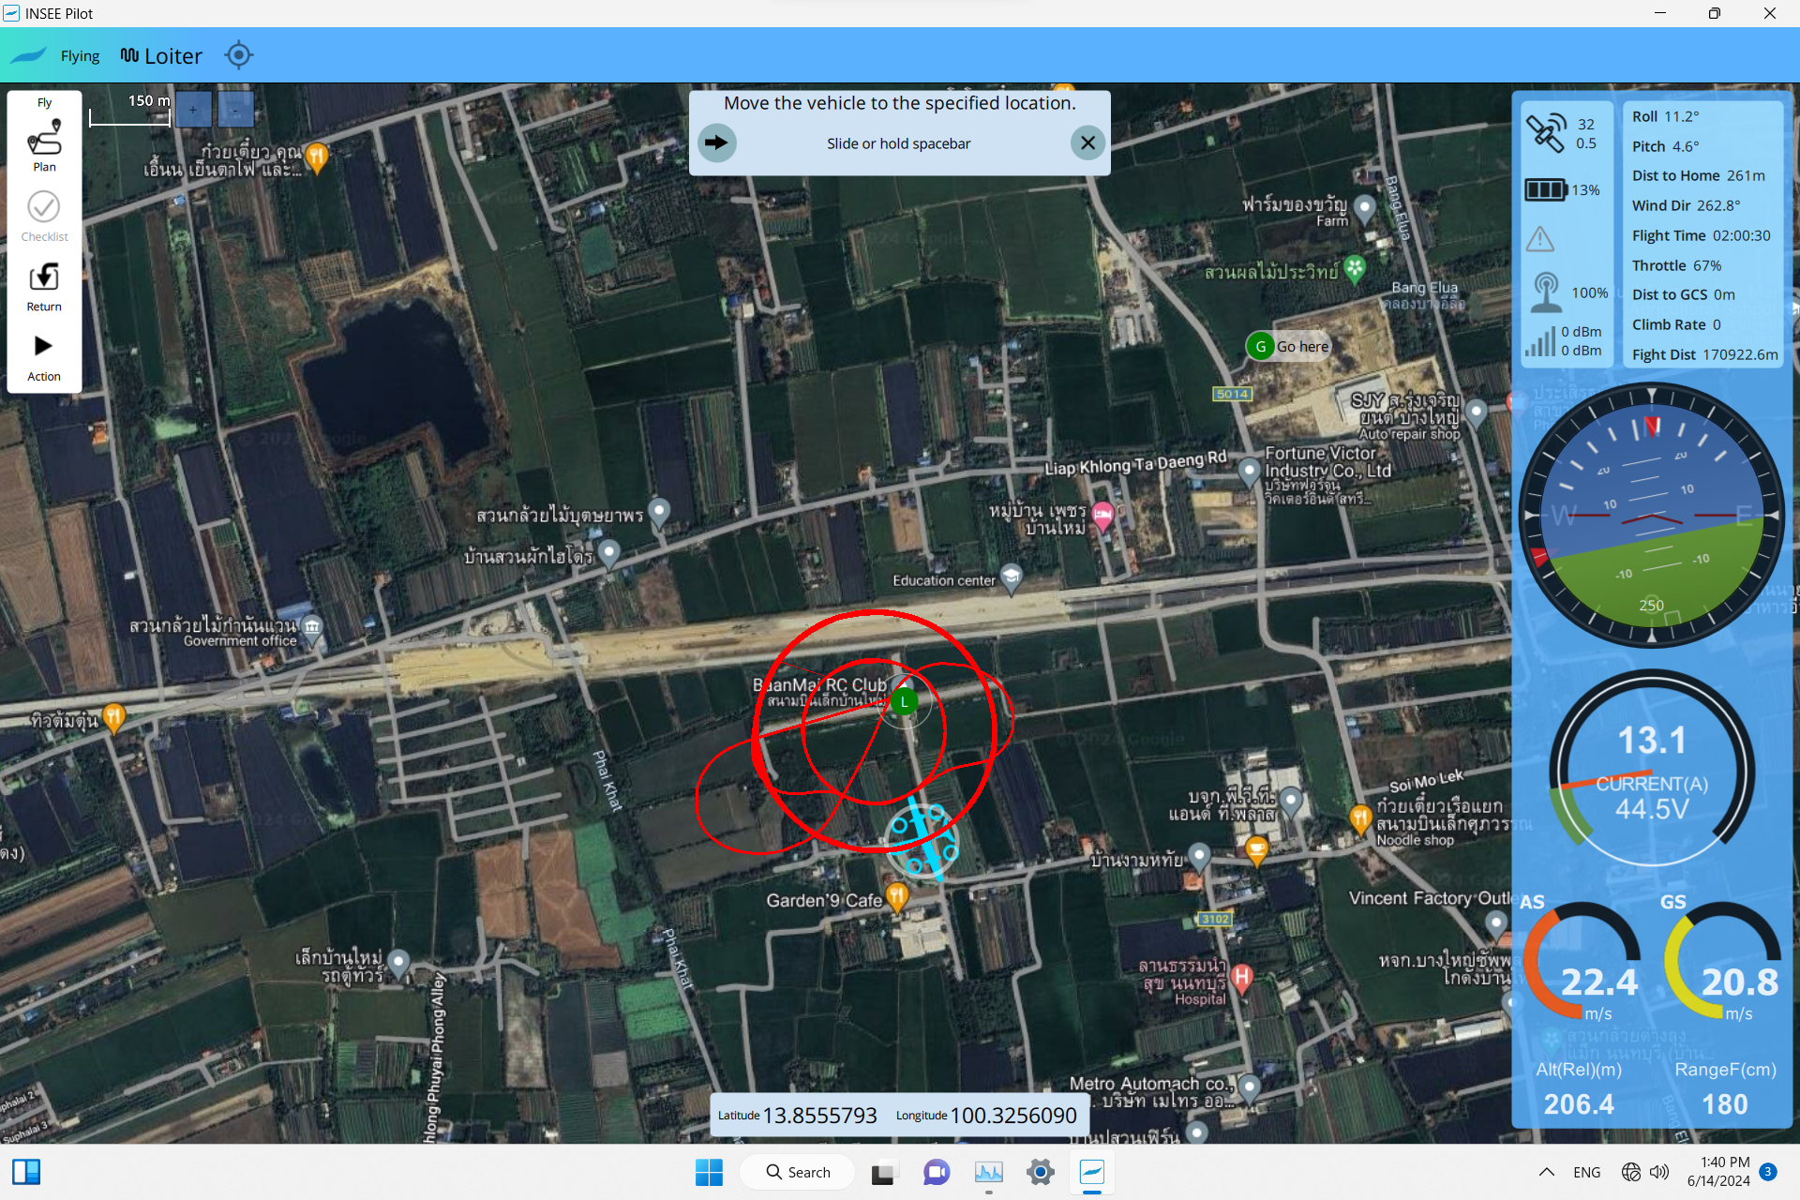Open the volume control in system tray

[x=1659, y=1172]
